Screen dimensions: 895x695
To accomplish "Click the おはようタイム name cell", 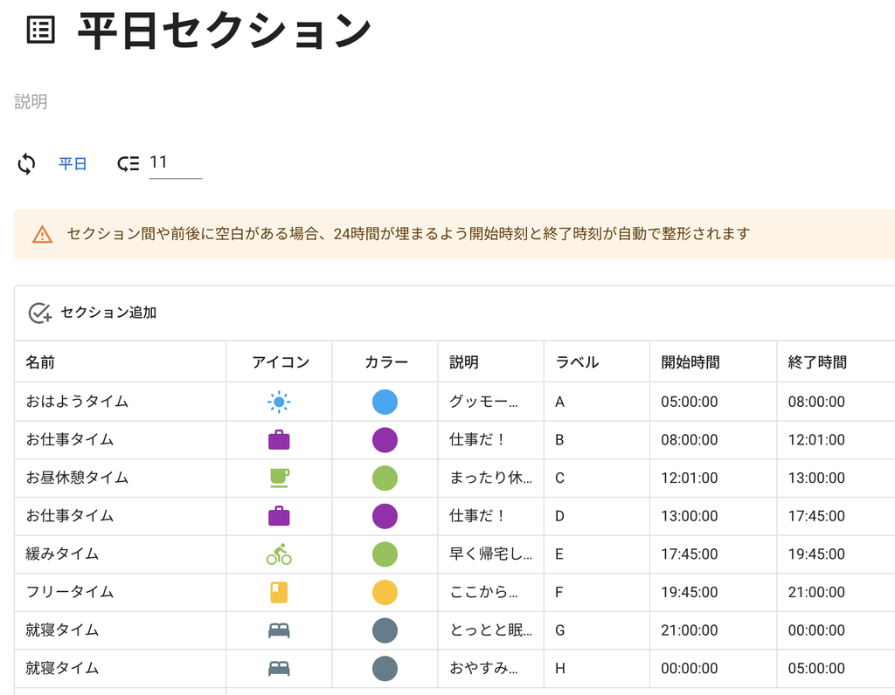I will tap(121, 402).
